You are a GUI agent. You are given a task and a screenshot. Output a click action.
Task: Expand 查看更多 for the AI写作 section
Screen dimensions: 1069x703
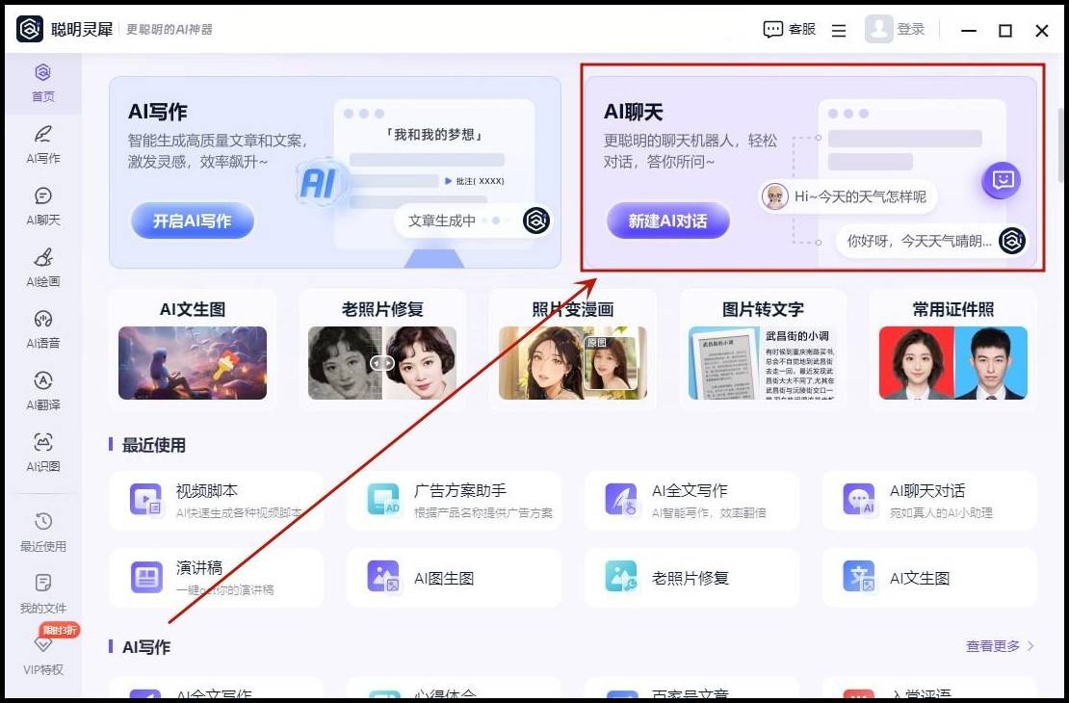[x=1000, y=646]
